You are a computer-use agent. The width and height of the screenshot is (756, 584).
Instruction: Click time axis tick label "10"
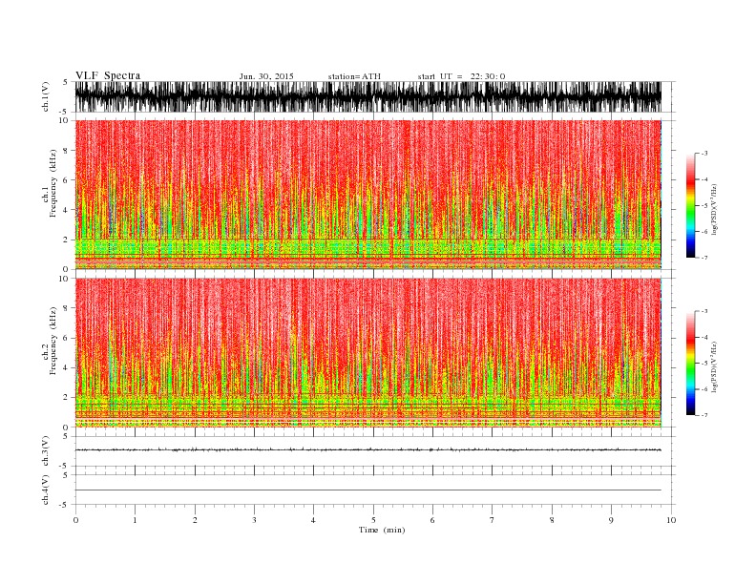[x=671, y=520]
